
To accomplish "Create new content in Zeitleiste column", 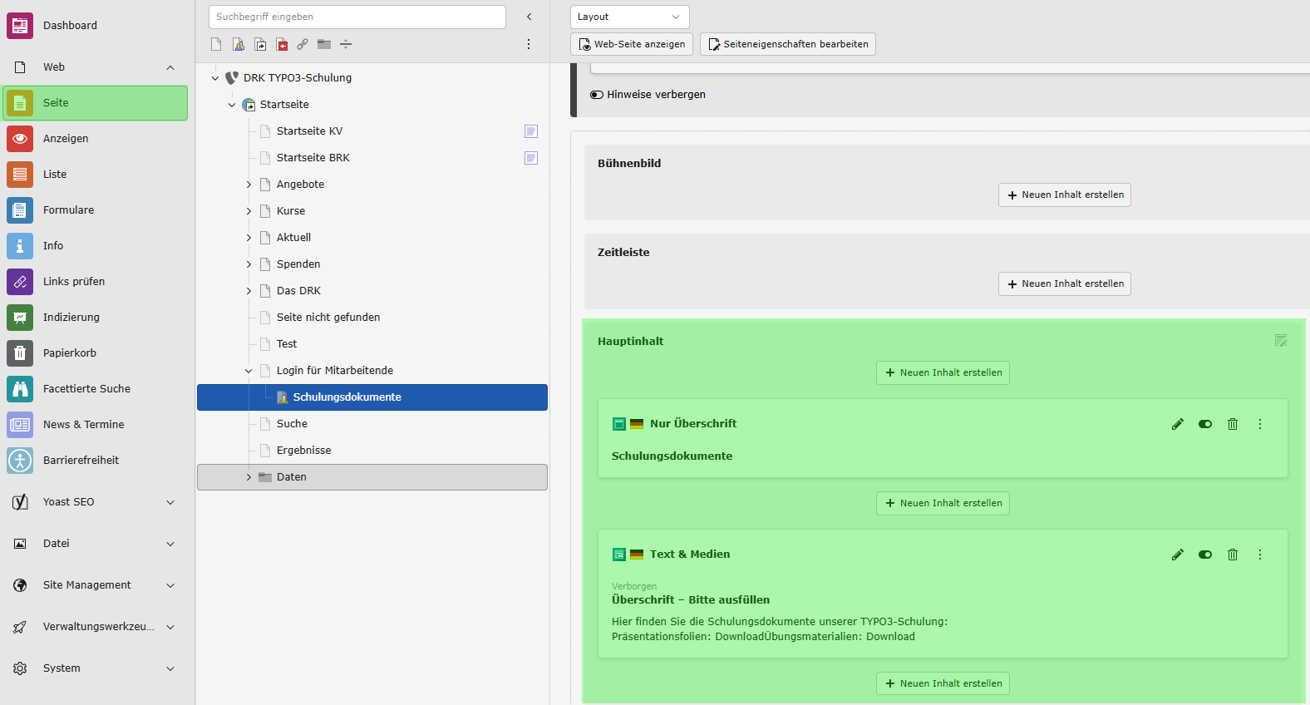I will [x=1065, y=283].
